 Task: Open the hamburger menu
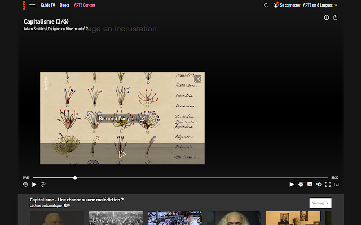32,5
